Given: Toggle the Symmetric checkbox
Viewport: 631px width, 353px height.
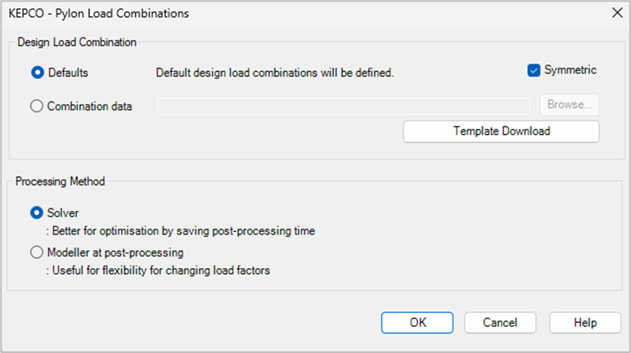Looking at the screenshot, I should click(534, 70).
